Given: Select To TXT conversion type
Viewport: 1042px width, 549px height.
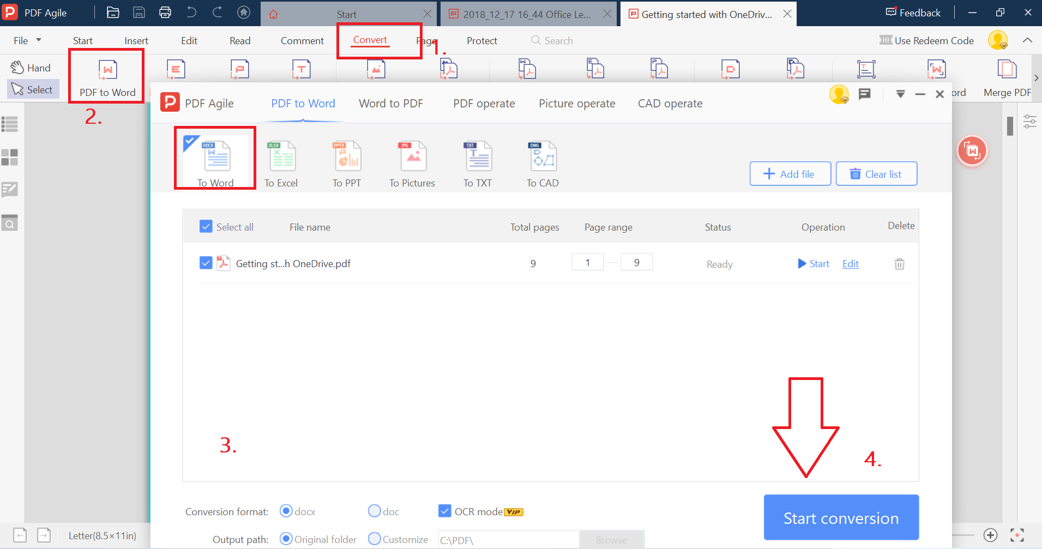Looking at the screenshot, I should point(478,164).
